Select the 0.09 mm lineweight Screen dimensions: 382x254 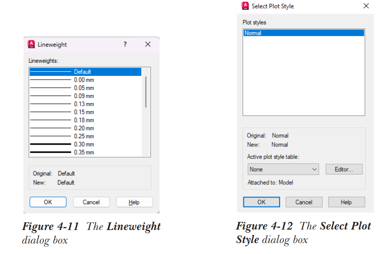point(85,96)
